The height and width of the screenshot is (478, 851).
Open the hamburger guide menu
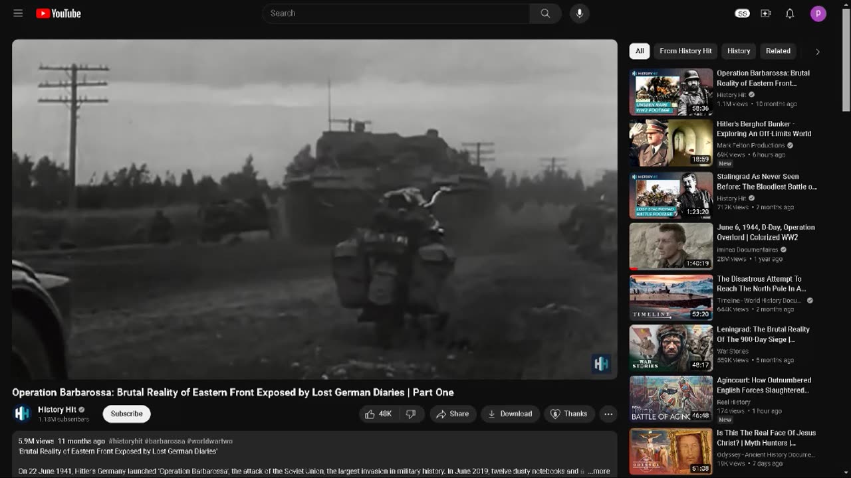[x=18, y=13]
